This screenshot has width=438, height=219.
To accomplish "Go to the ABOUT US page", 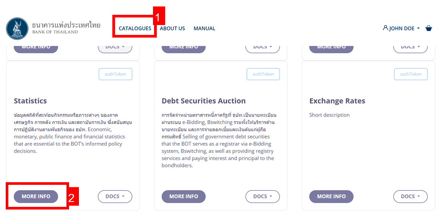I will (172, 28).
